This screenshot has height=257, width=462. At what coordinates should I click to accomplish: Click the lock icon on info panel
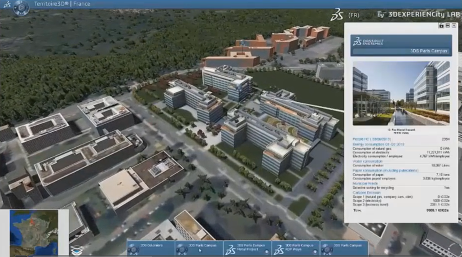pos(441,26)
